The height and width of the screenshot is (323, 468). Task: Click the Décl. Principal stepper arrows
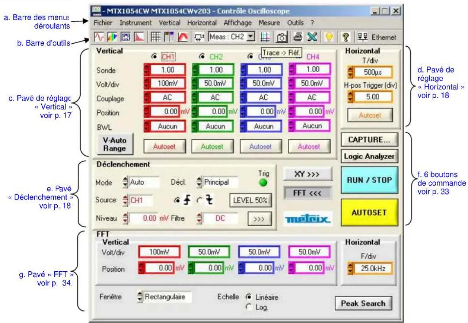pos(199,181)
